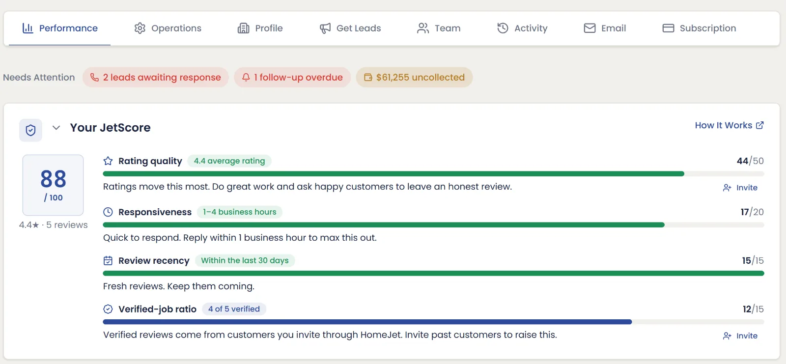The height and width of the screenshot is (364, 786).
Task: Click the Rating quality label
Action: click(x=150, y=161)
